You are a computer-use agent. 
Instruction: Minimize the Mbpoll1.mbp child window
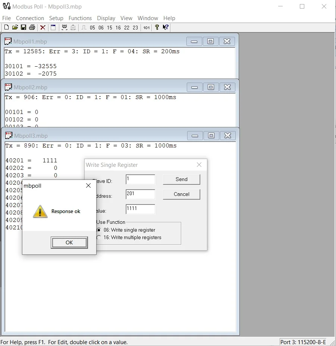tap(194, 41)
